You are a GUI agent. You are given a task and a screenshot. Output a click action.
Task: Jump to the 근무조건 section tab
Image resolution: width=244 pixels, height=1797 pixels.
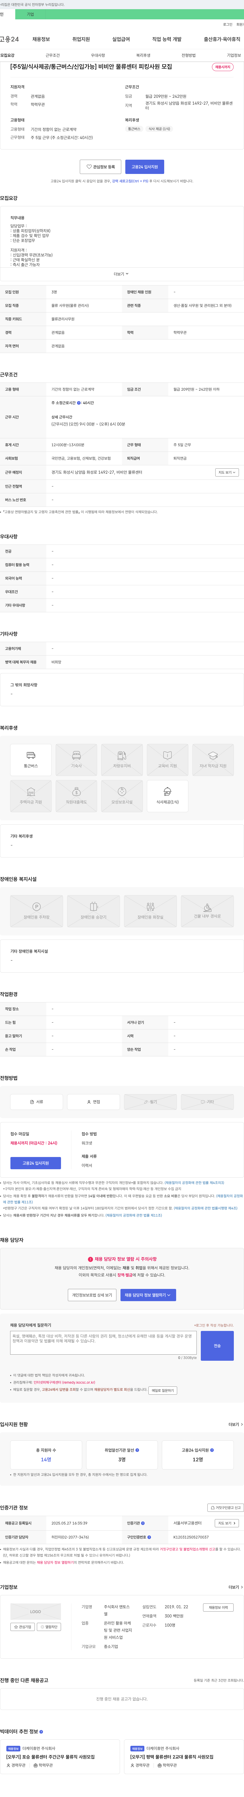[52, 55]
